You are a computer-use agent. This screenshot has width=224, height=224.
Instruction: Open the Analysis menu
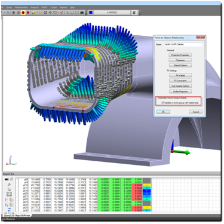[x=35, y=7]
